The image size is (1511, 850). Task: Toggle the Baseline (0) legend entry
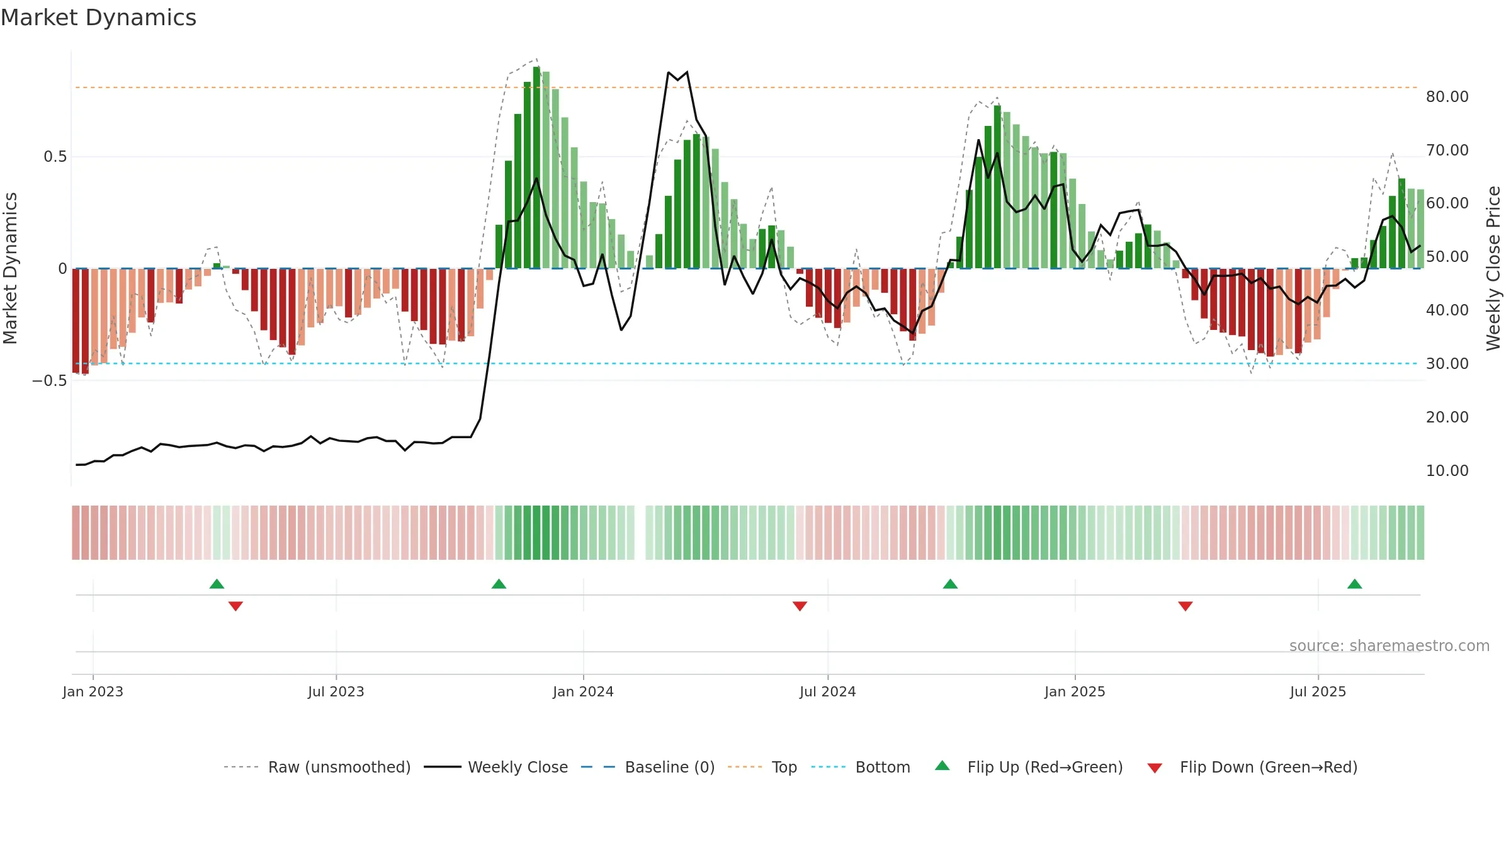[x=648, y=767]
